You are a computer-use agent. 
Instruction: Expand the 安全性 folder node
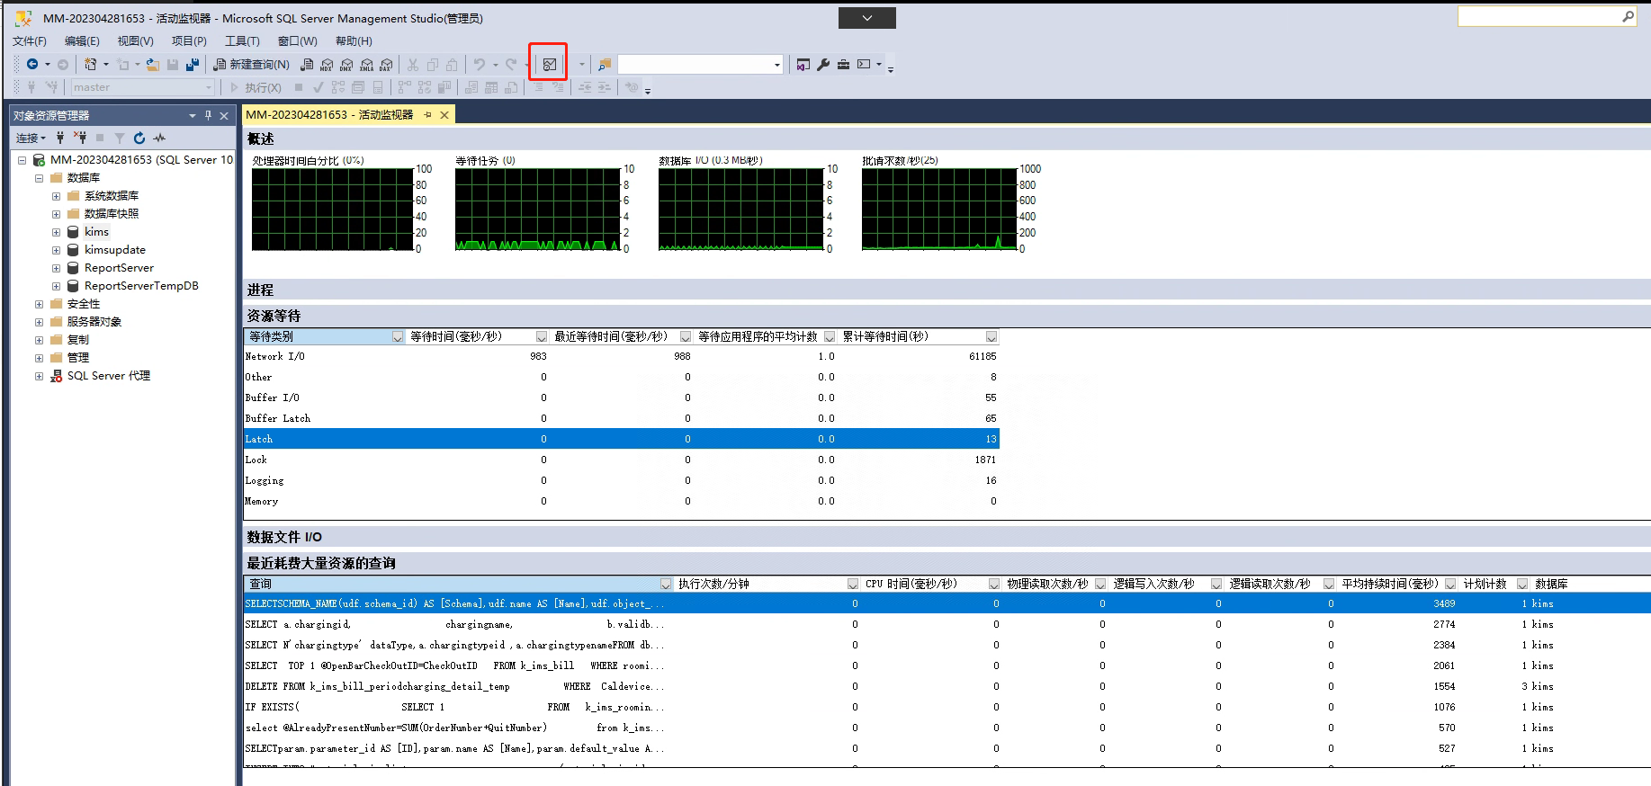(x=39, y=304)
